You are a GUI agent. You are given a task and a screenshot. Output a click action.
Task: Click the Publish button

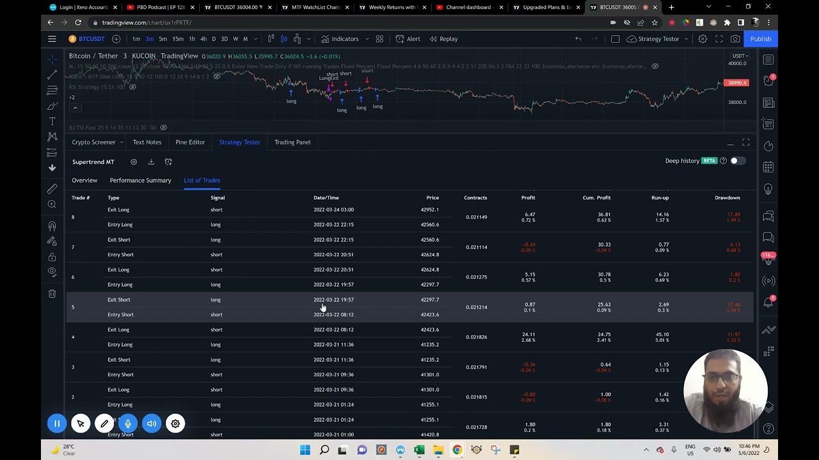pyautogui.click(x=761, y=39)
